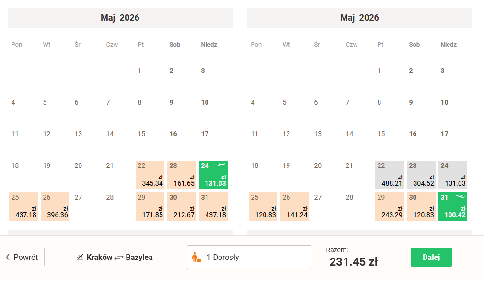This screenshot has height=283, width=484.
Task: Click the back chevron in the Powrót button
Action: [8, 257]
